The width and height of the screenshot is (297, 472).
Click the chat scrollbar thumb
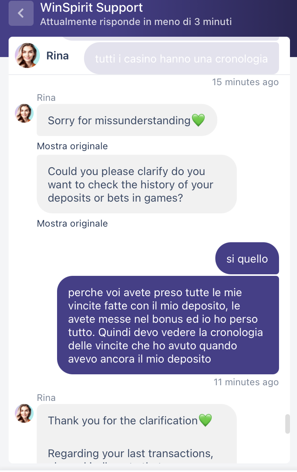coord(288,424)
